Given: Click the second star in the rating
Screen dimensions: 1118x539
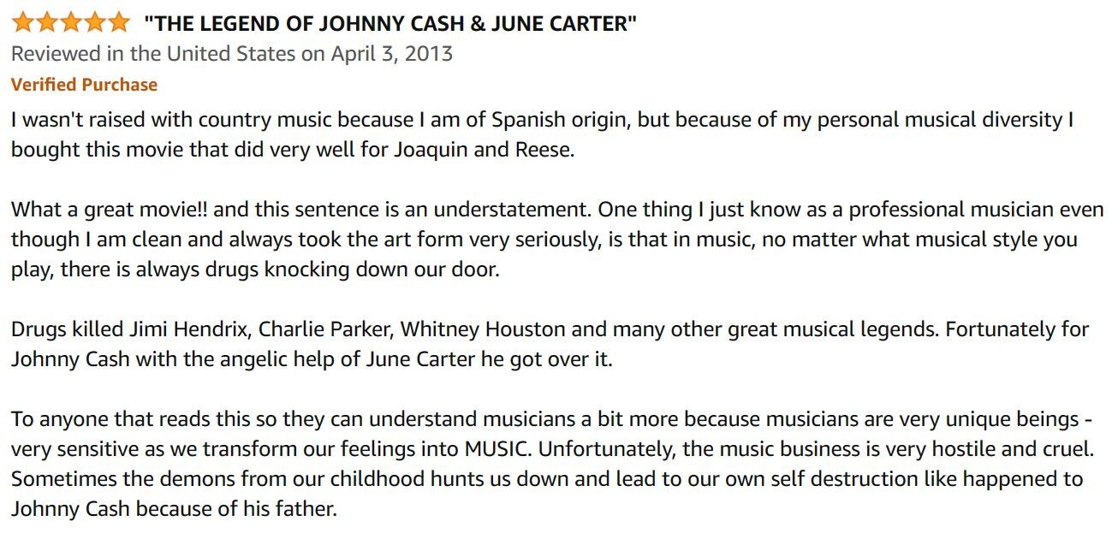Looking at the screenshot, I should [46, 22].
